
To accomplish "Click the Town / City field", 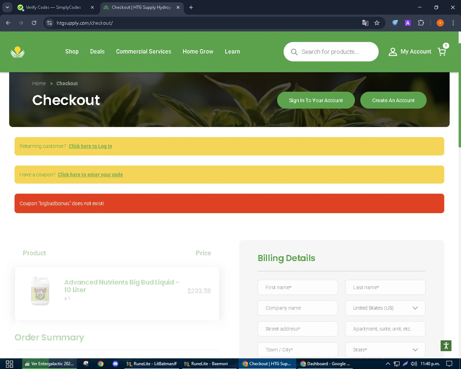I will pos(297,350).
